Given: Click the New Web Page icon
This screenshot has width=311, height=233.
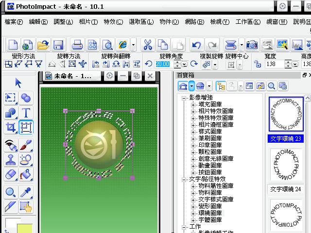Looking at the screenshot, I should 28,45.
